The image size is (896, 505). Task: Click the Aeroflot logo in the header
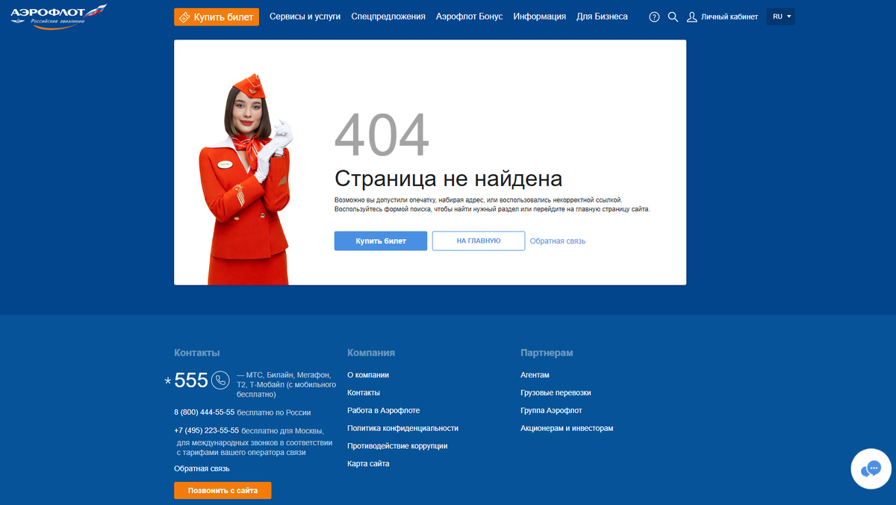pyautogui.click(x=58, y=15)
